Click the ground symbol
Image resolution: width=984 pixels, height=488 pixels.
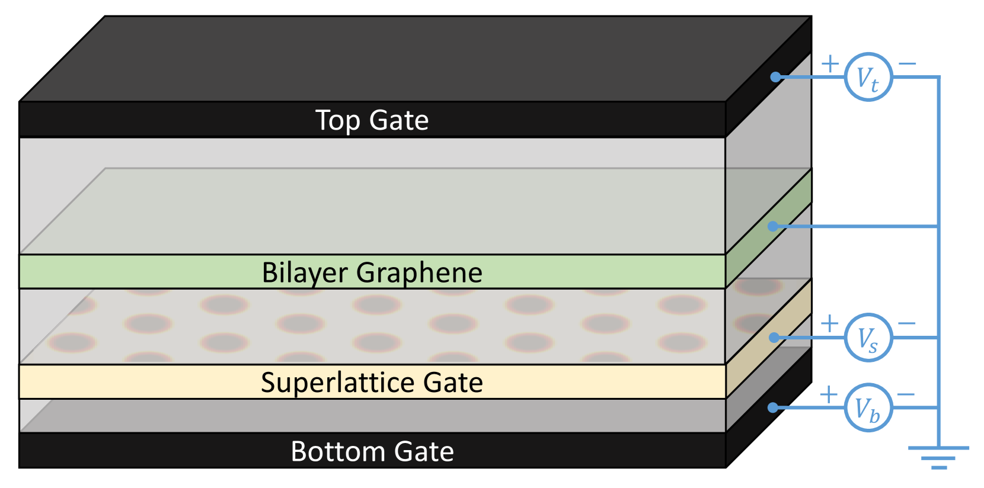pyautogui.click(x=938, y=457)
